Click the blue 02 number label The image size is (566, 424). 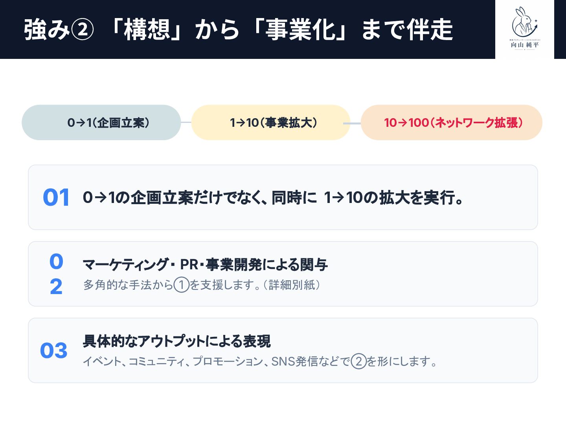(56, 274)
